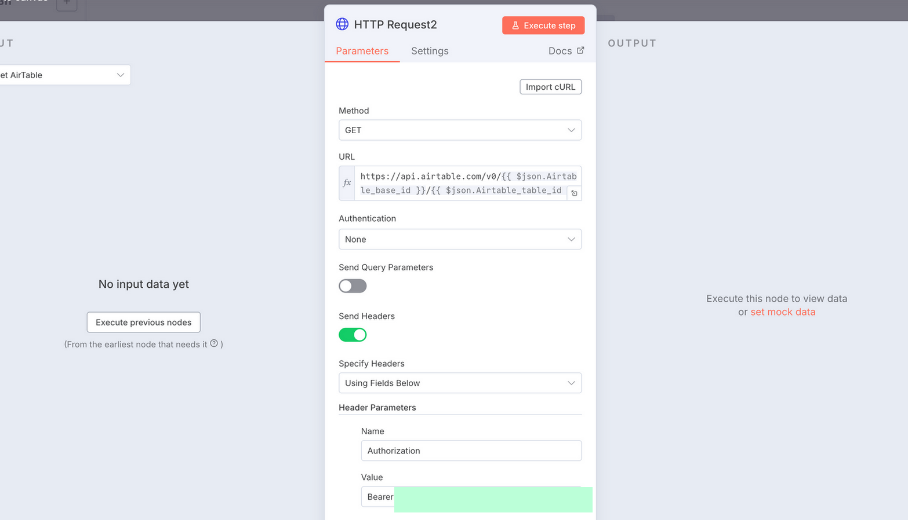Switch to the Settings tab
The width and height of the screenshot is (908, 520).
(430, 51)
